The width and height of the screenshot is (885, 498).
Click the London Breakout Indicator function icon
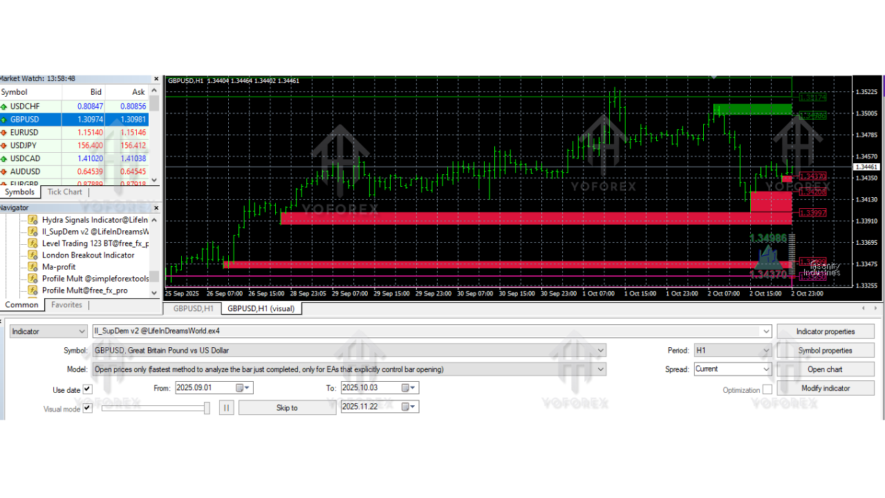coord(32,255)
